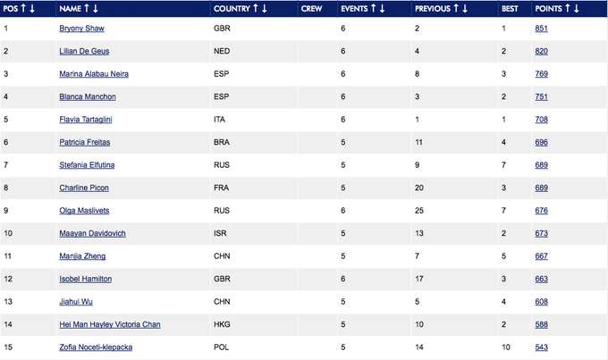The image size is (608, 360).
Task: Open the 851 points breakdown link
Action: point(541,29)
